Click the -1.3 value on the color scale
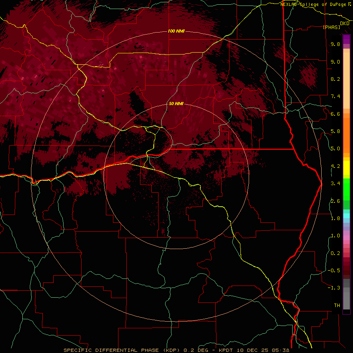 (x=334, y=288)
